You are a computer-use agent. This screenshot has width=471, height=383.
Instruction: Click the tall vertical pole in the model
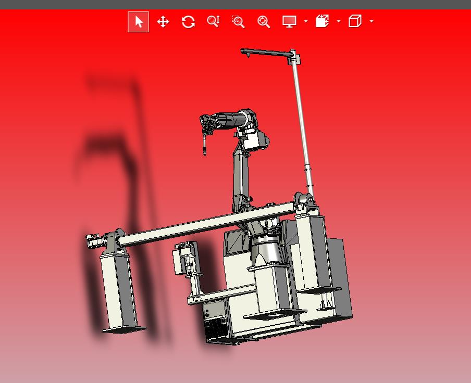tap(302, 123)
